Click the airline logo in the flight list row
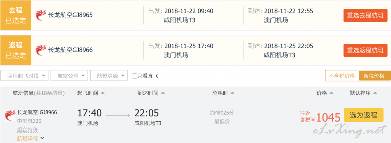The image size is (391, 143). 10,115
